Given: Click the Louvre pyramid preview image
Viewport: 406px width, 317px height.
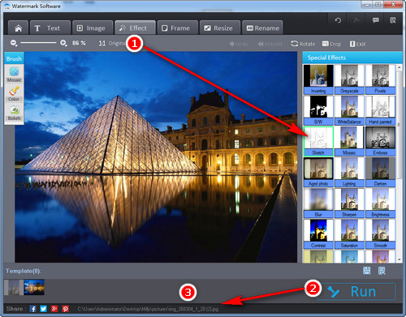Looking at the screenshot, I should [x=156, y=157].
